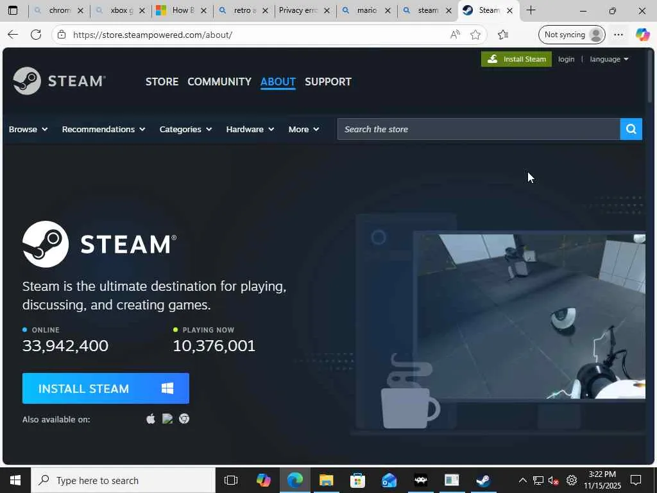The image size is (657, 493).
Task: Click the browser address bar URL
Action: click(x=153, y=35)
